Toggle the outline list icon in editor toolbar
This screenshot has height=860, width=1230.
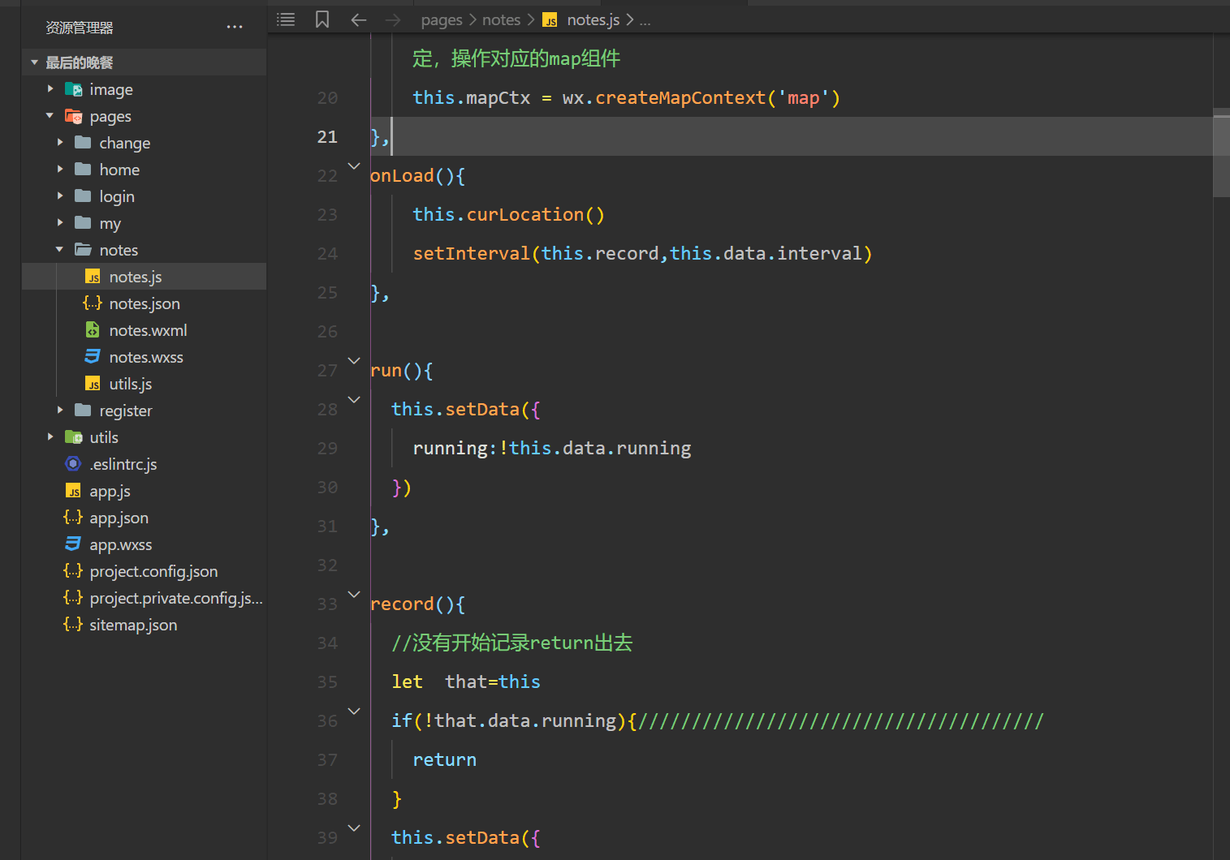pos(286,19)
